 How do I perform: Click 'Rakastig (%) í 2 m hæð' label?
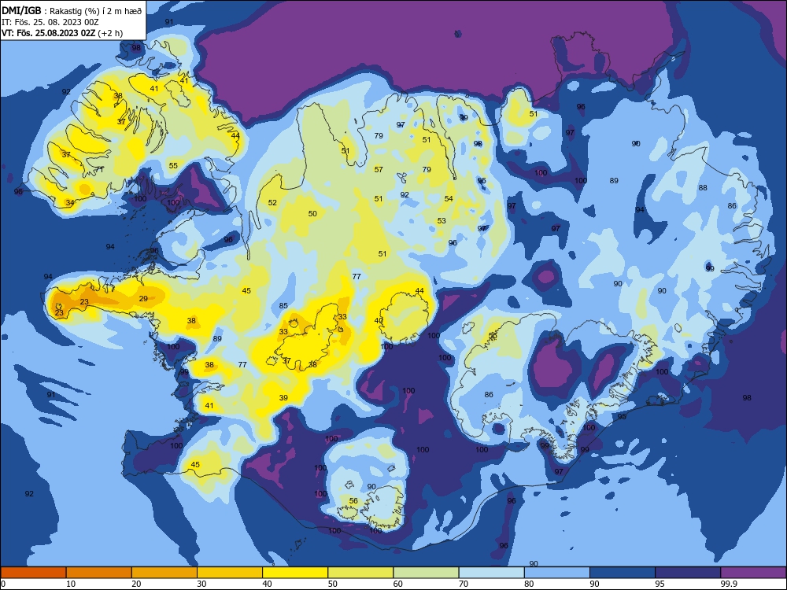click(96, 11)
